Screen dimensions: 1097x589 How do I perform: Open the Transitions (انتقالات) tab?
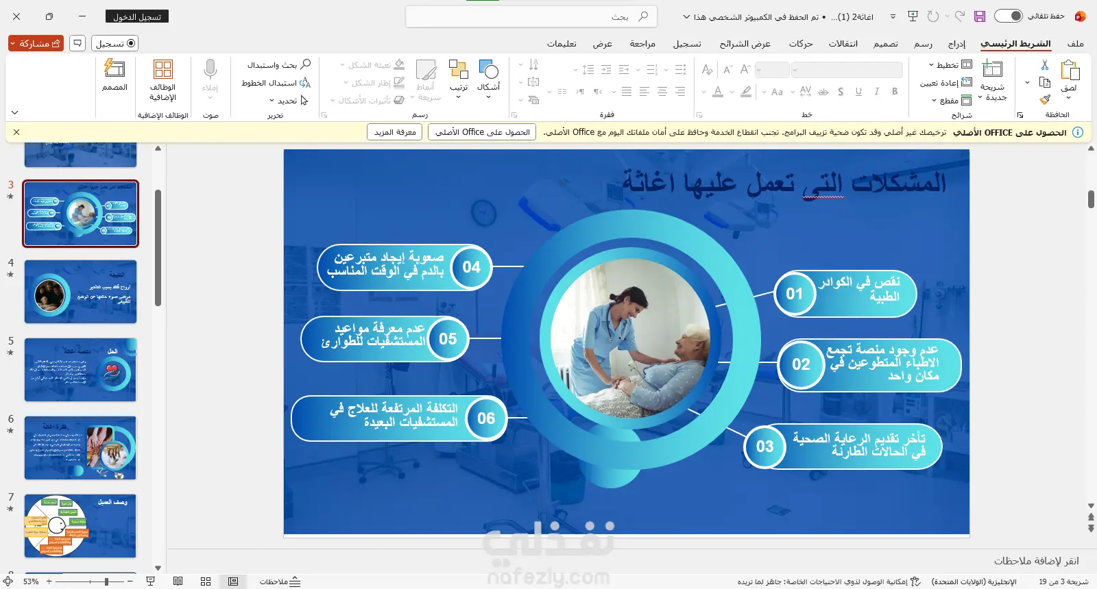pos(843,44)
